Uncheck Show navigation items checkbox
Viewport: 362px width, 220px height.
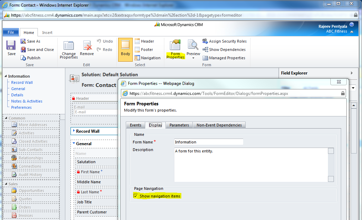point(135,196)
